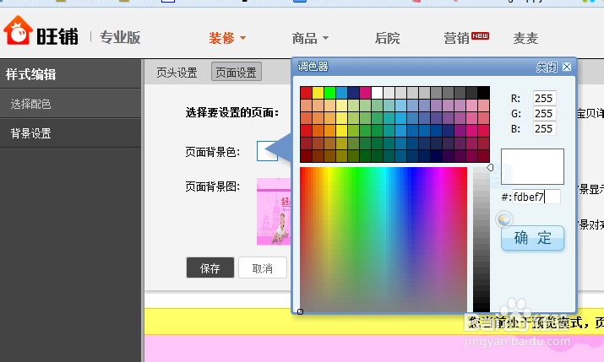This screenshot has height=362, width=604.
Task: Click the square marker on gradient corner
Action: coord(301,311)
